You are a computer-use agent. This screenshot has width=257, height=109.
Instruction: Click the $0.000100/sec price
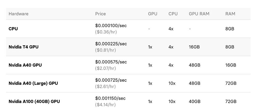(x=111, y=26)
